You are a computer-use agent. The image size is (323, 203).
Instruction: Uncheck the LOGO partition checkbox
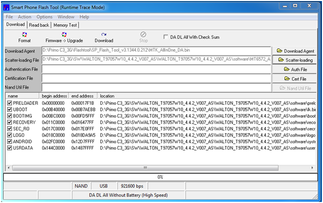tap(9, 135)
